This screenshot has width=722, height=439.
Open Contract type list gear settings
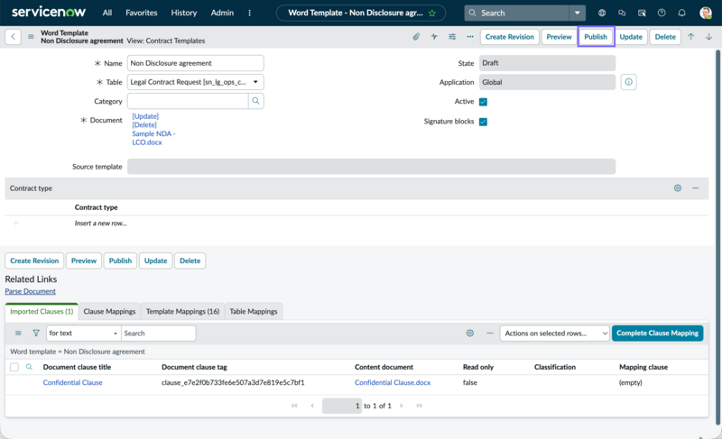(678, 188)
